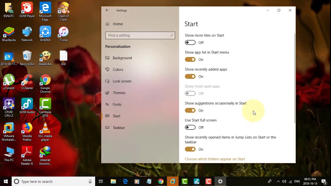This screenshot has width=331, height=186.
Task: Open the Themes settings page
Action: pos(140,93)
